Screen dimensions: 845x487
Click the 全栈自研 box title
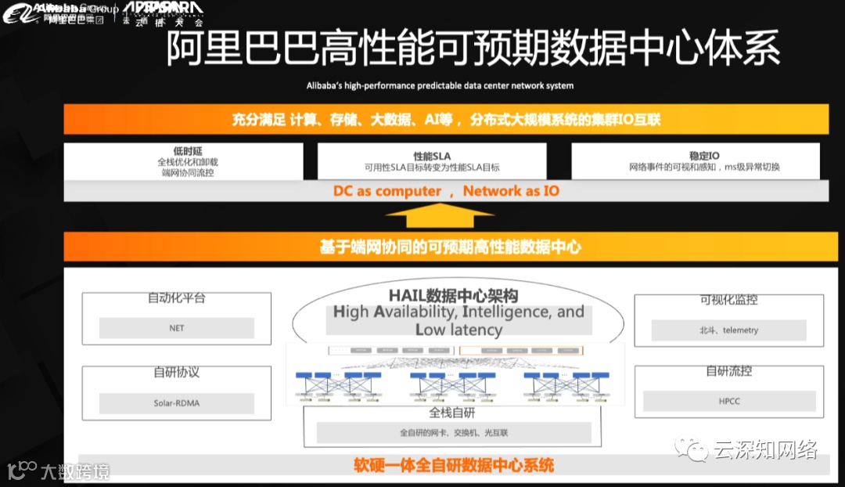pyautogui.click(x=452, y=413)
